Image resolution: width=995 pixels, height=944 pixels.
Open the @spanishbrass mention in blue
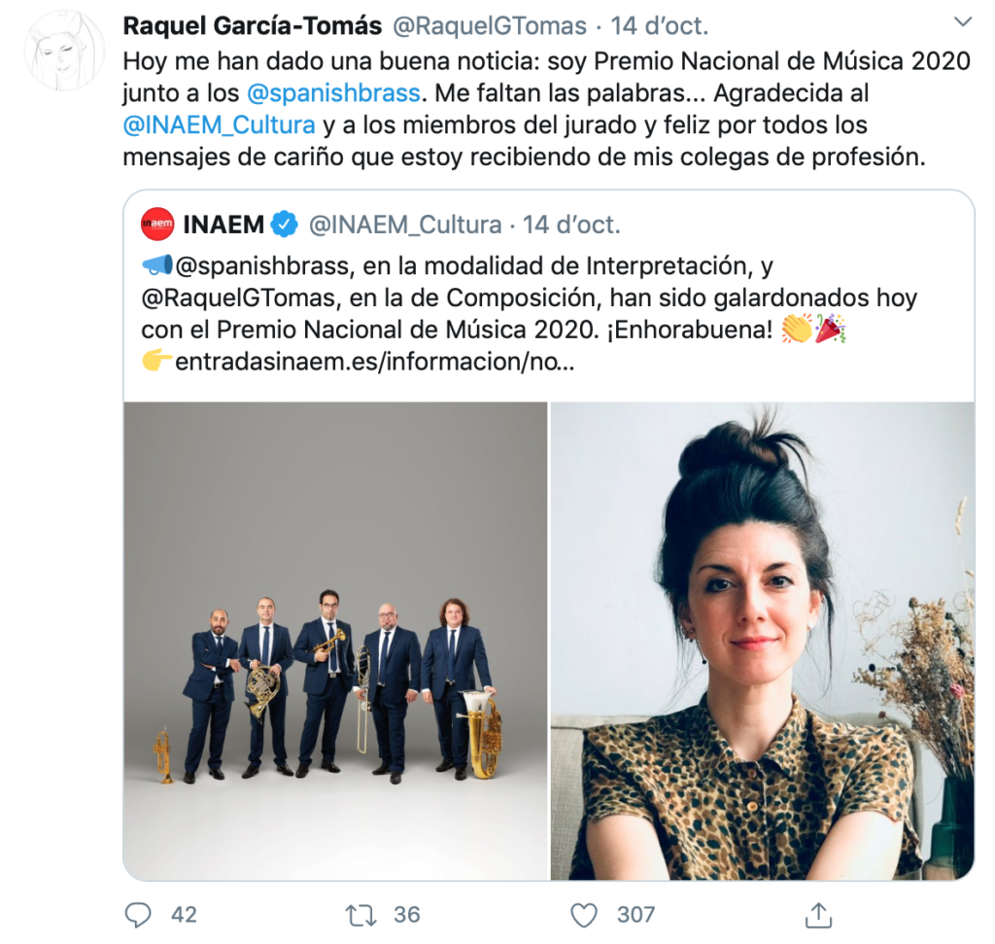(333, 93)
